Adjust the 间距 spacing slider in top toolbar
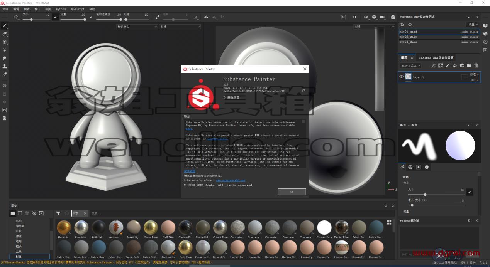The image size is (490, 267). point(136,20)
